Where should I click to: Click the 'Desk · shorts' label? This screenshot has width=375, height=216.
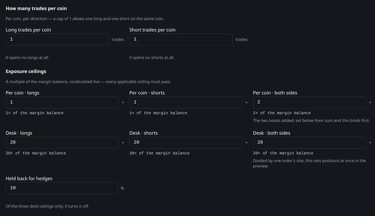click(143, 133)
